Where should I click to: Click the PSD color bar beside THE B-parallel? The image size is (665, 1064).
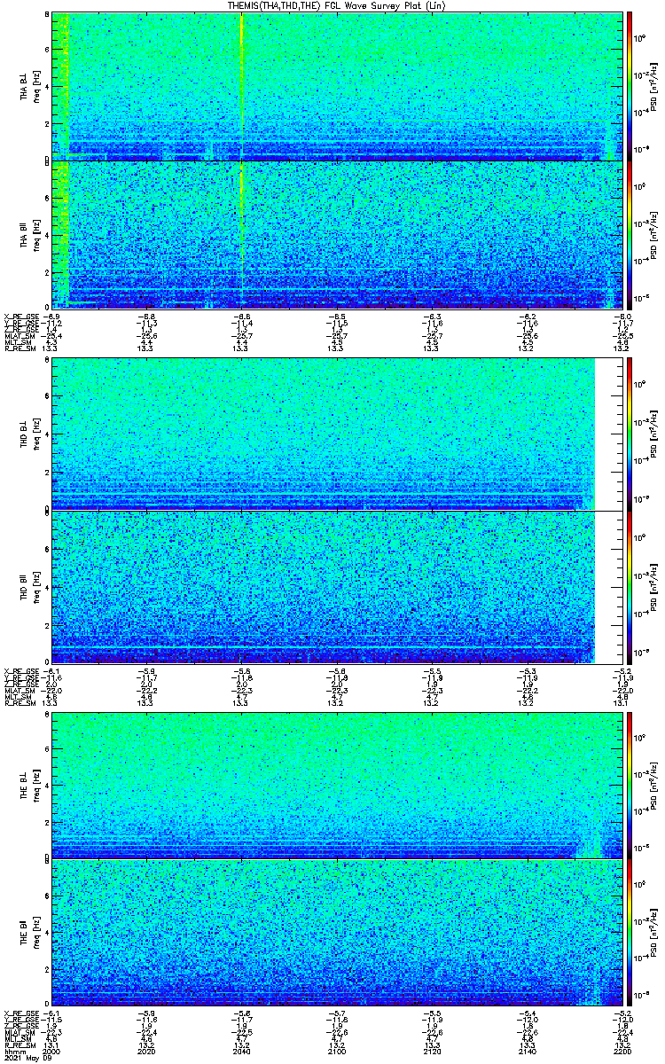click(x=630, y=934)
